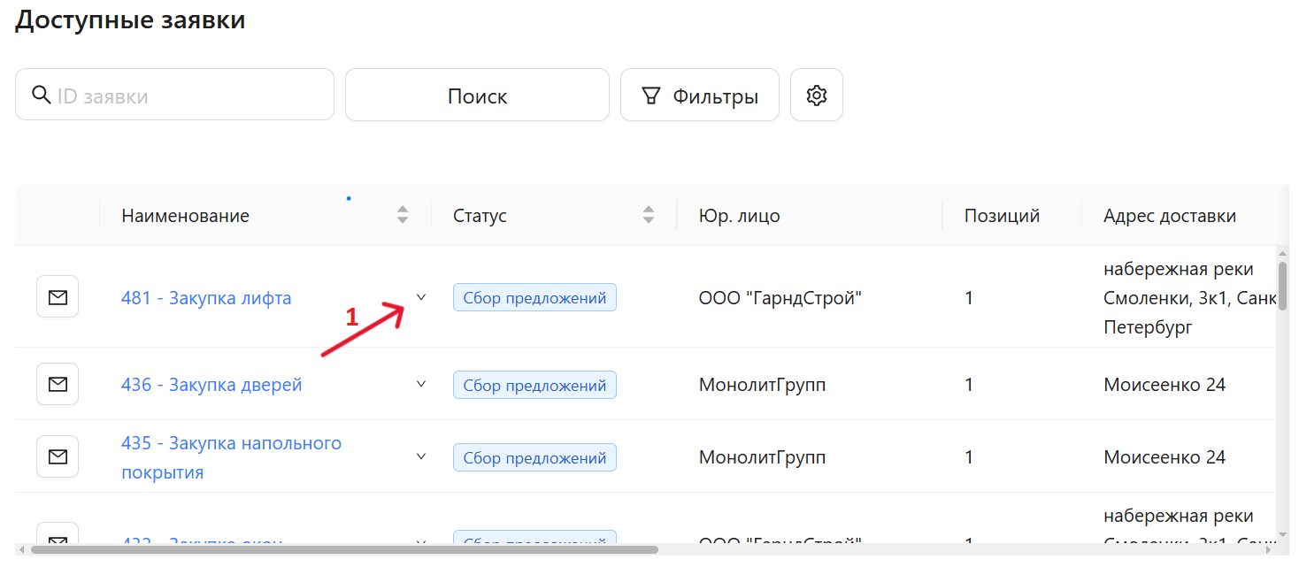Open link 436 - Закупка дверей

(x=211, y=385)
